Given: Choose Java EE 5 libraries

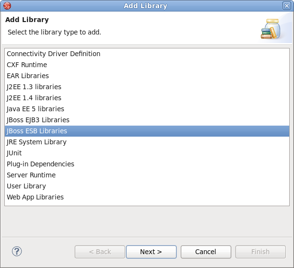Looking at the screenshot, I should click(x=35, y=109).
